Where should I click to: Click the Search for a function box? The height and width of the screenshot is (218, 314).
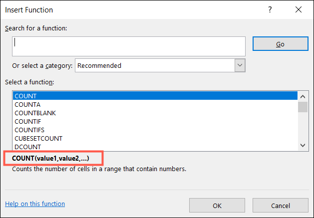(129, 46)
